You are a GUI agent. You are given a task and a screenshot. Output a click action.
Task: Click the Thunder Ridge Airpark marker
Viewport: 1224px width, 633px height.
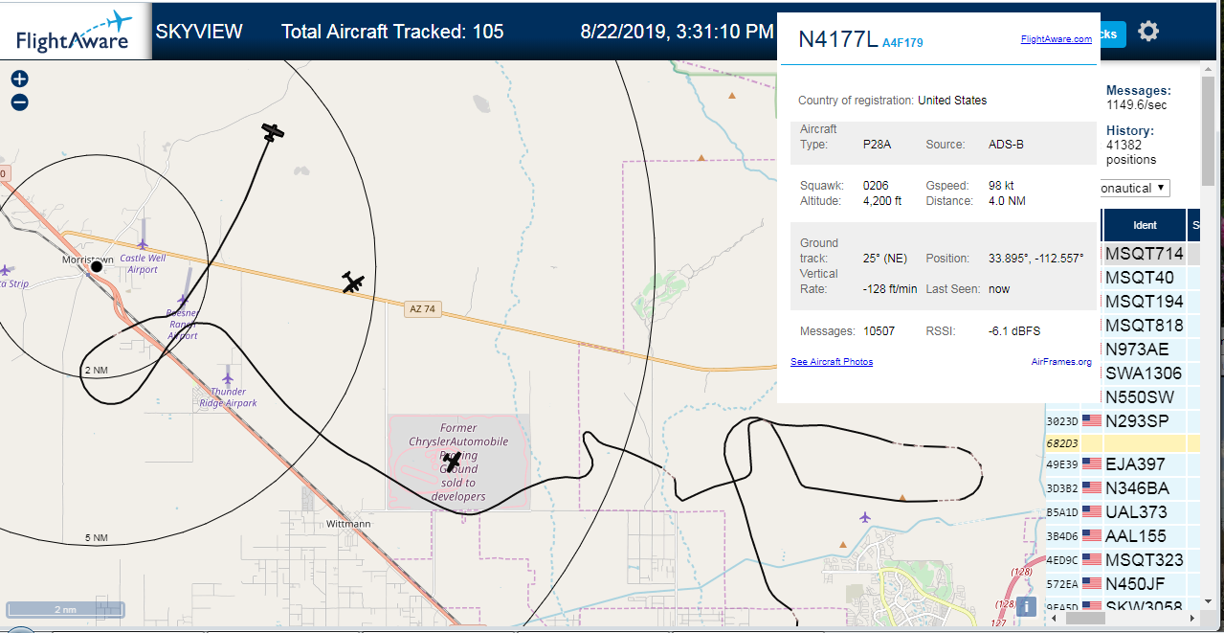[228, 379]
